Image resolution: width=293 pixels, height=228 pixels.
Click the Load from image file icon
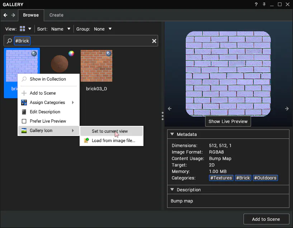click(86, 140)
